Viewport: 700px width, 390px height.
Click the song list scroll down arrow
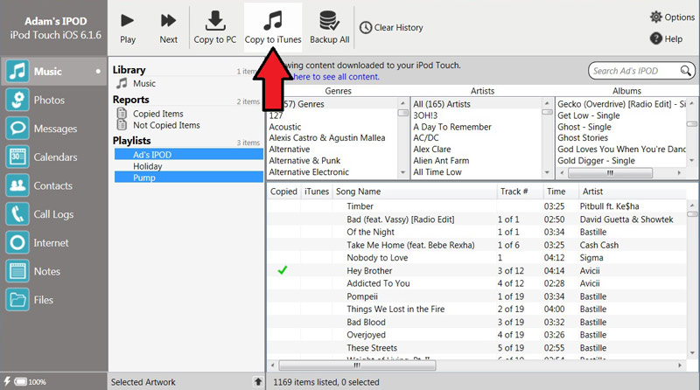(692, 353)
